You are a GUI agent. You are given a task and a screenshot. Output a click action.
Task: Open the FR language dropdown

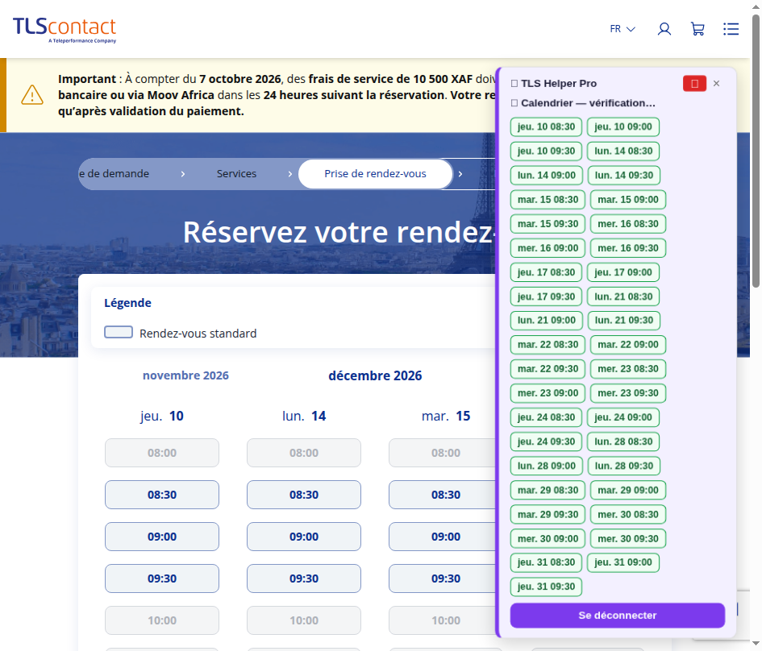(623, 29)
